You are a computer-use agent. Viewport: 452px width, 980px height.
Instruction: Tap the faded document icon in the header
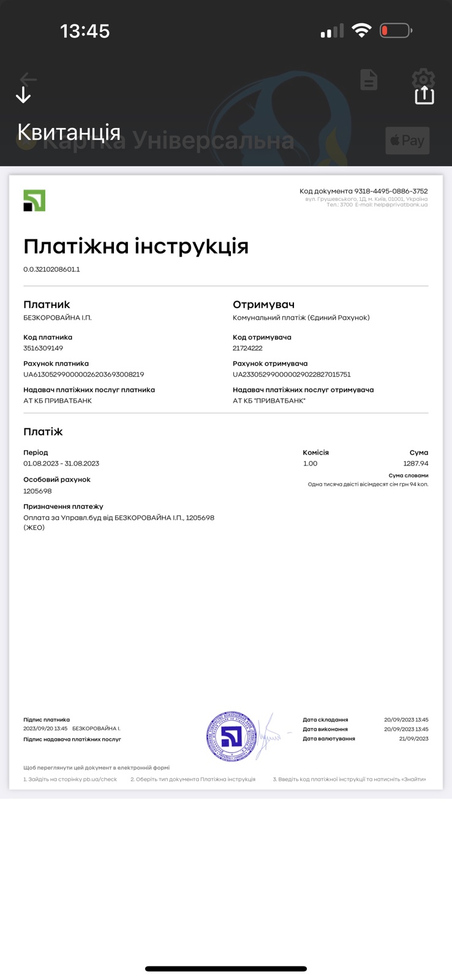(369, 80)
